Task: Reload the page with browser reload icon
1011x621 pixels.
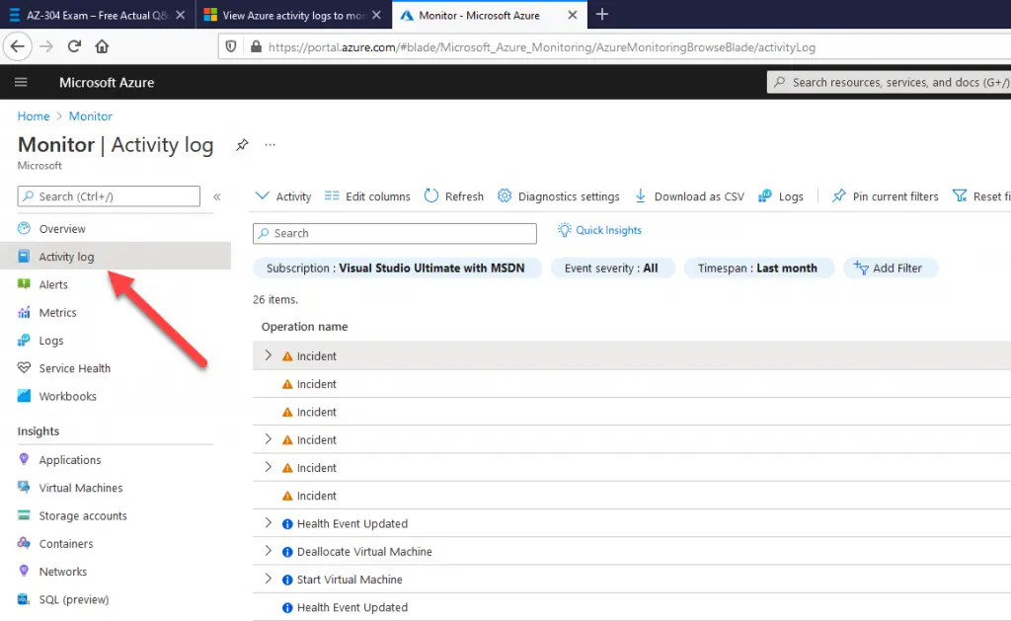Action: pos(74,46)
